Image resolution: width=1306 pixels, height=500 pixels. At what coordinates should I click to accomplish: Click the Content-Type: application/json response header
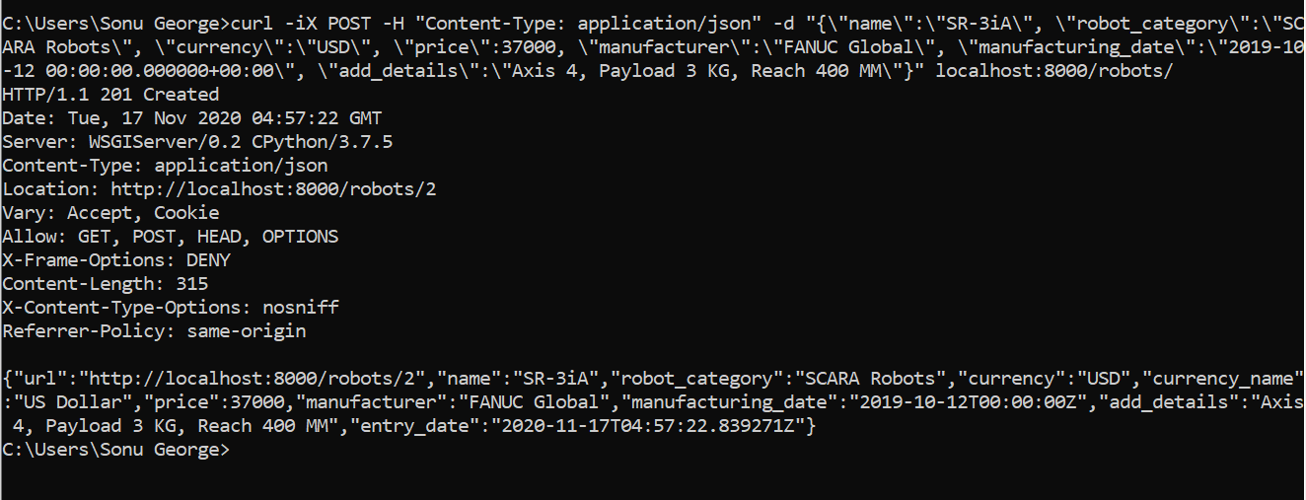click(x=165, y=166)
